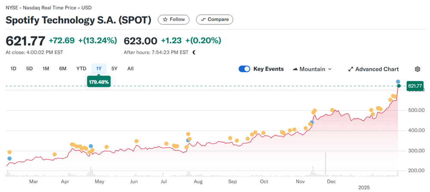This screenshot has width=430, height=192.
Task: Click the moon after-hours icon
Action: click(194, 52)
